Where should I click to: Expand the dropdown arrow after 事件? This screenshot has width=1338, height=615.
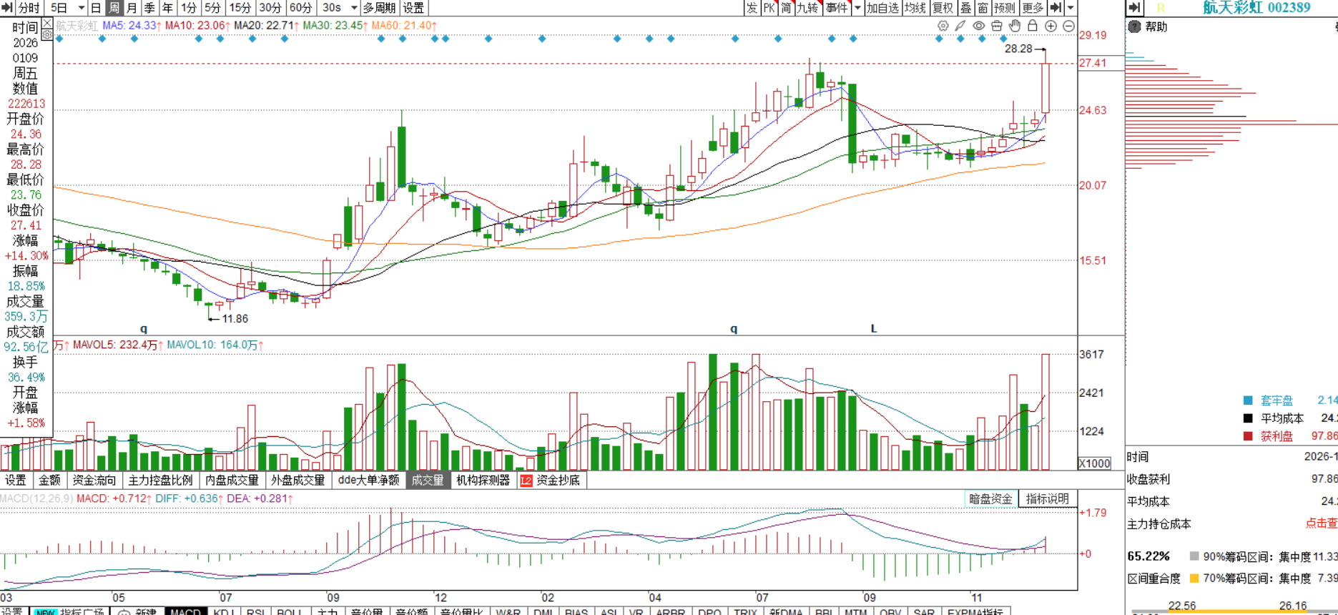coord(857,8)
